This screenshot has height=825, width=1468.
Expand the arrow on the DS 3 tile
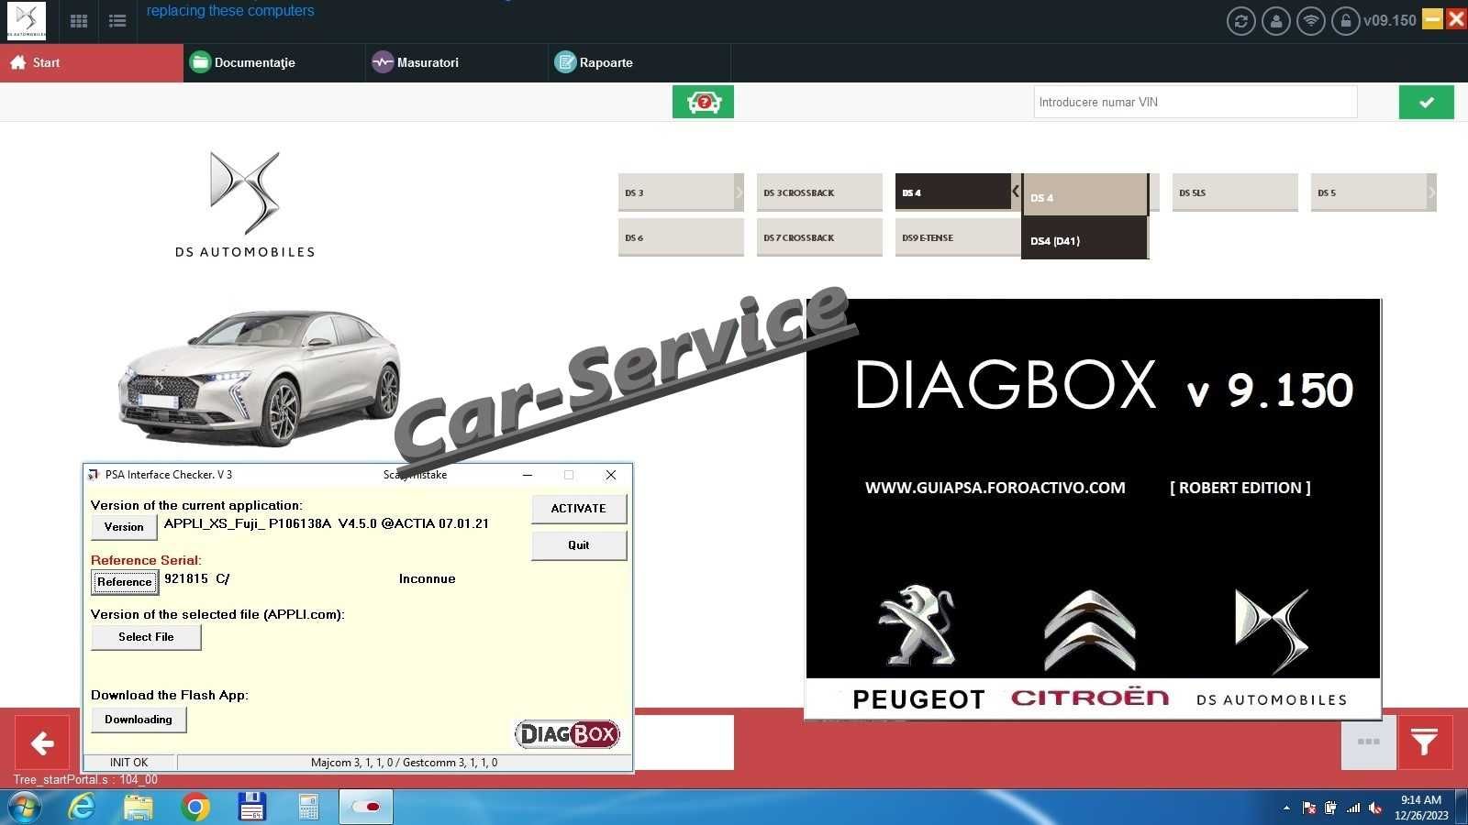pos(739,192)
